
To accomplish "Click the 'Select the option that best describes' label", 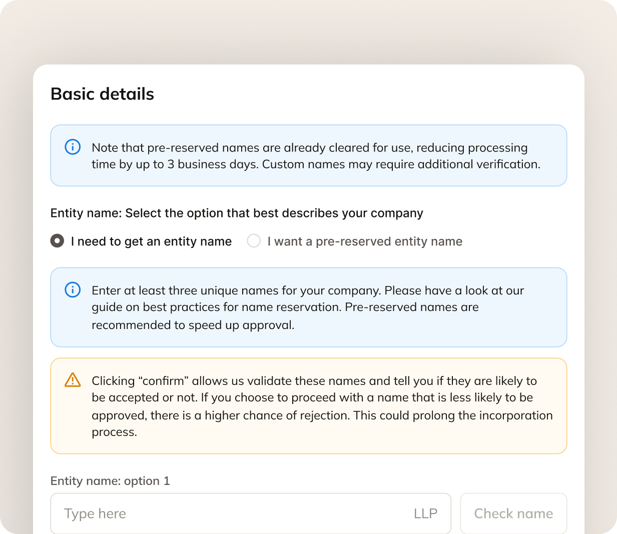I will click(237, 213).
